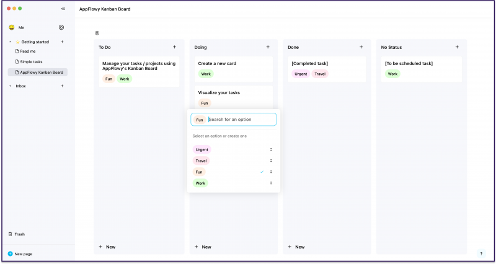Collapse the Inbox section arrow
Screen dimensions: 496x264
tap(10, 86)
